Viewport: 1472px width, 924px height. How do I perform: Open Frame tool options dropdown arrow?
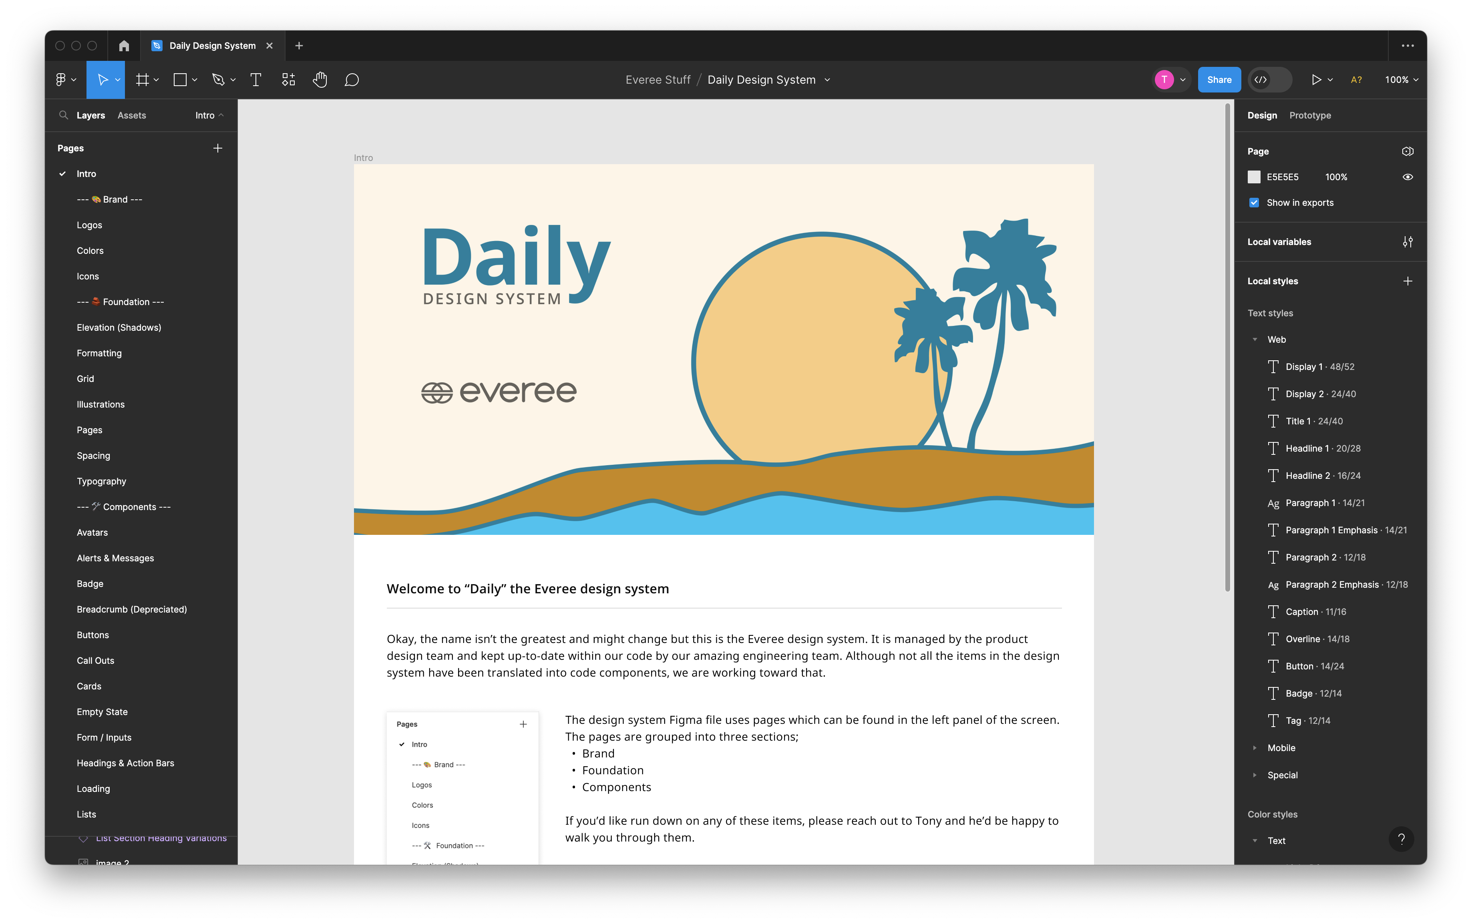click(x=156, y=80)
